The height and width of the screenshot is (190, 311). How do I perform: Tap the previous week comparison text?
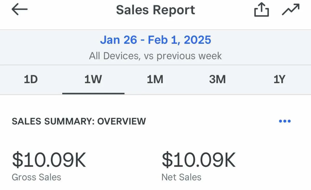(189, 56)
